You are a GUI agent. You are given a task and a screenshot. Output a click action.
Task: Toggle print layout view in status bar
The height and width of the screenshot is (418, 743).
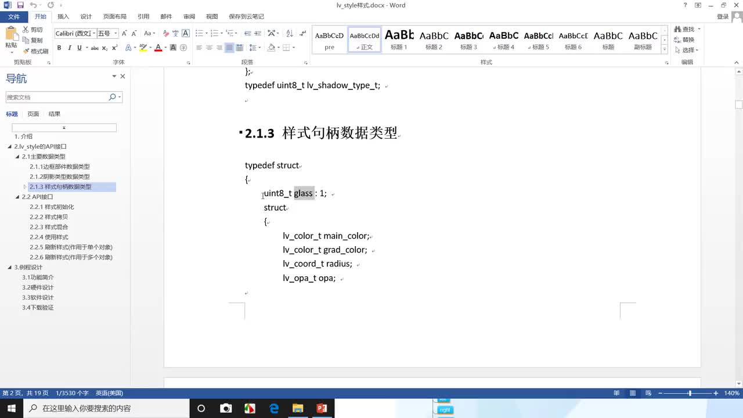pos(633,393)
